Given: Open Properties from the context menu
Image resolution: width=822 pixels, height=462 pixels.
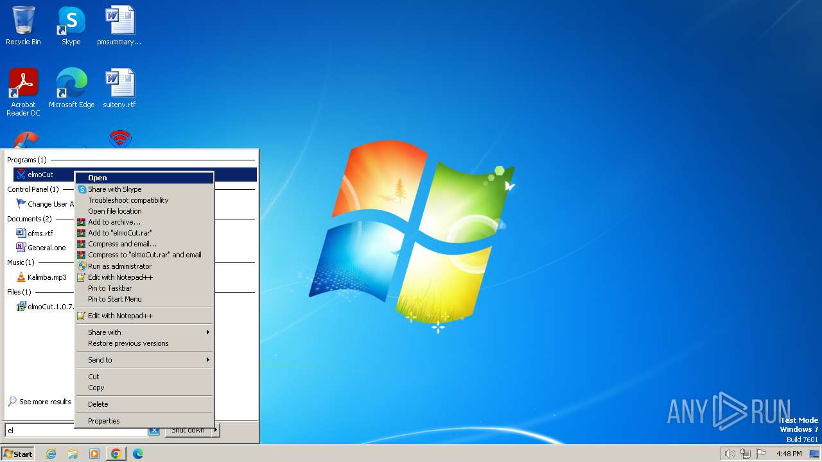Looking at the screenshot, I should click(144, 421).
